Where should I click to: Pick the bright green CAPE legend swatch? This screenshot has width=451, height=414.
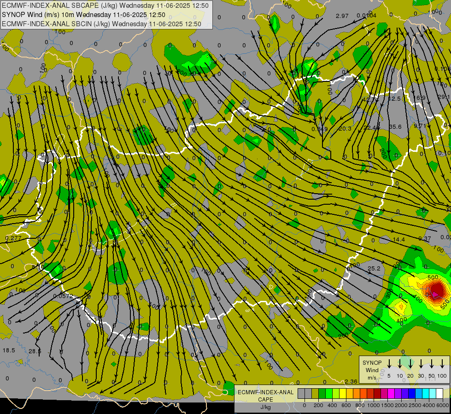[x=329, y=393]
